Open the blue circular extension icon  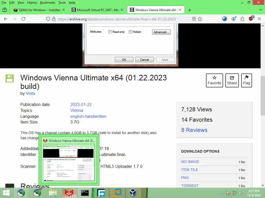coord(225,19)
